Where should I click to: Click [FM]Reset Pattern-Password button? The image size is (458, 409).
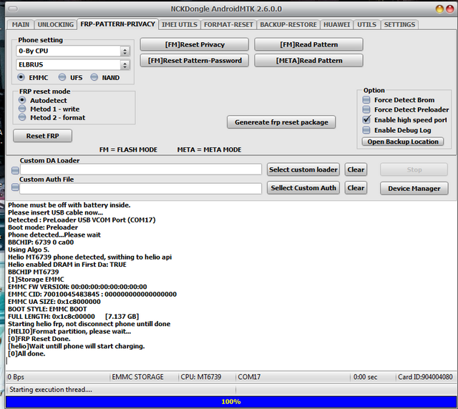195,61
